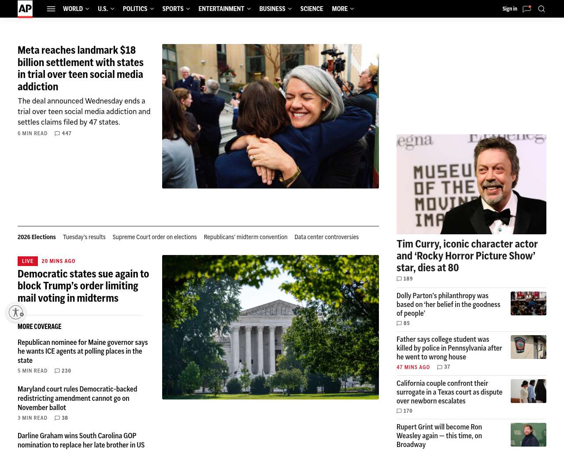The width and height of the screenshot is (564, 451).
Task: Open comments icon on Meta settlement story
Action: [57, 133]
